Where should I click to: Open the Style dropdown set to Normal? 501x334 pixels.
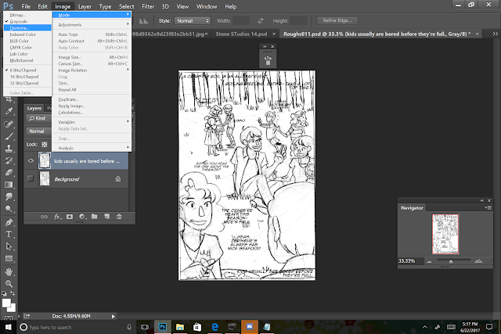[193, 21]
